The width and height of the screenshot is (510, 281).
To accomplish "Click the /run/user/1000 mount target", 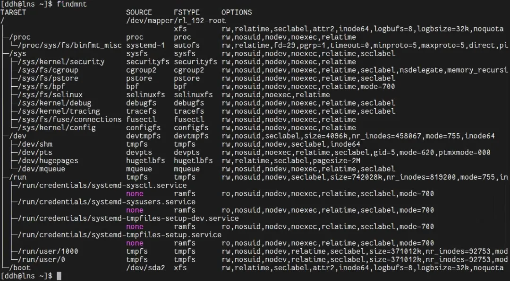I will point(48,251).
